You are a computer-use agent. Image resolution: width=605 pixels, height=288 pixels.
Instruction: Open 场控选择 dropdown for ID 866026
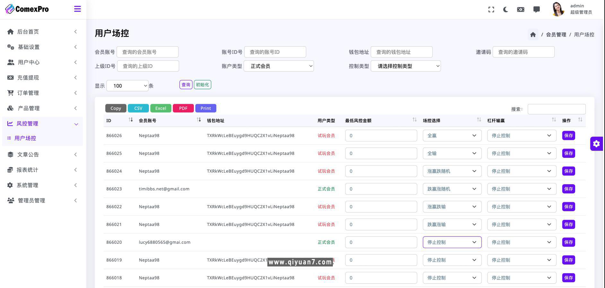pos(452,136)
